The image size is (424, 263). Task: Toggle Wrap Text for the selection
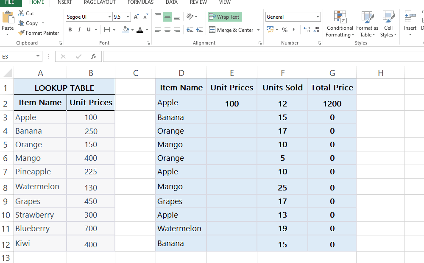point(225,17)
